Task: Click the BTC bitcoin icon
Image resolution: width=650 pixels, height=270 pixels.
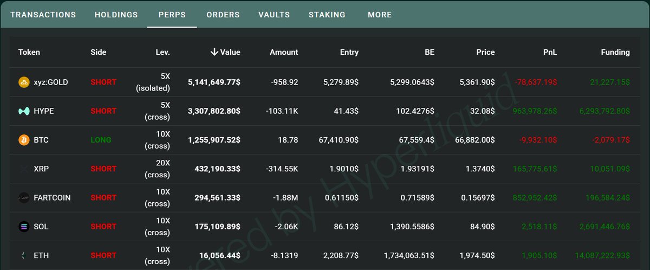Action: pos(24,140)
